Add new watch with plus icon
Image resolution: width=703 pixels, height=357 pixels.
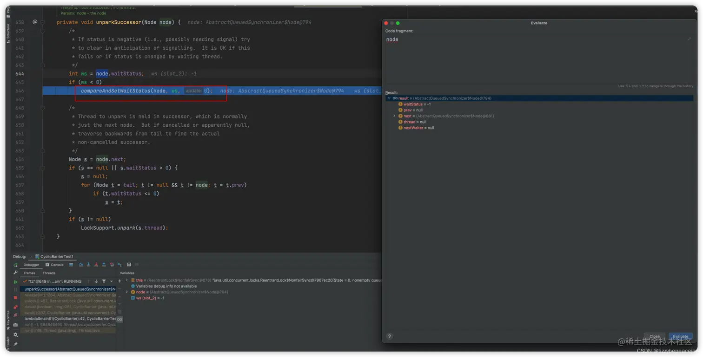point(119,281)
